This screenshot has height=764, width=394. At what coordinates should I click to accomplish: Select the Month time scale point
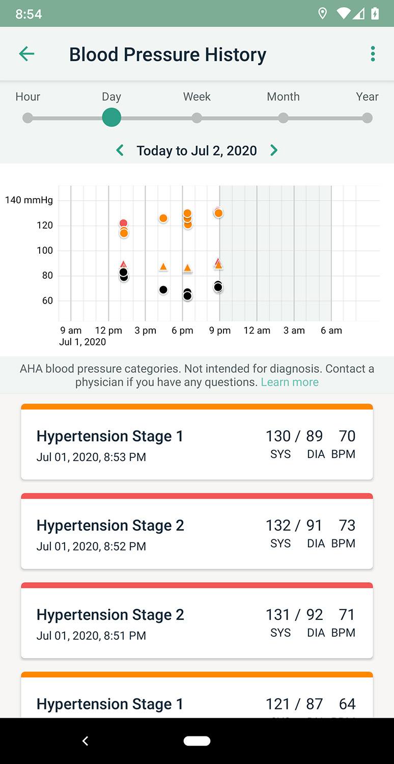coord(283,118)
